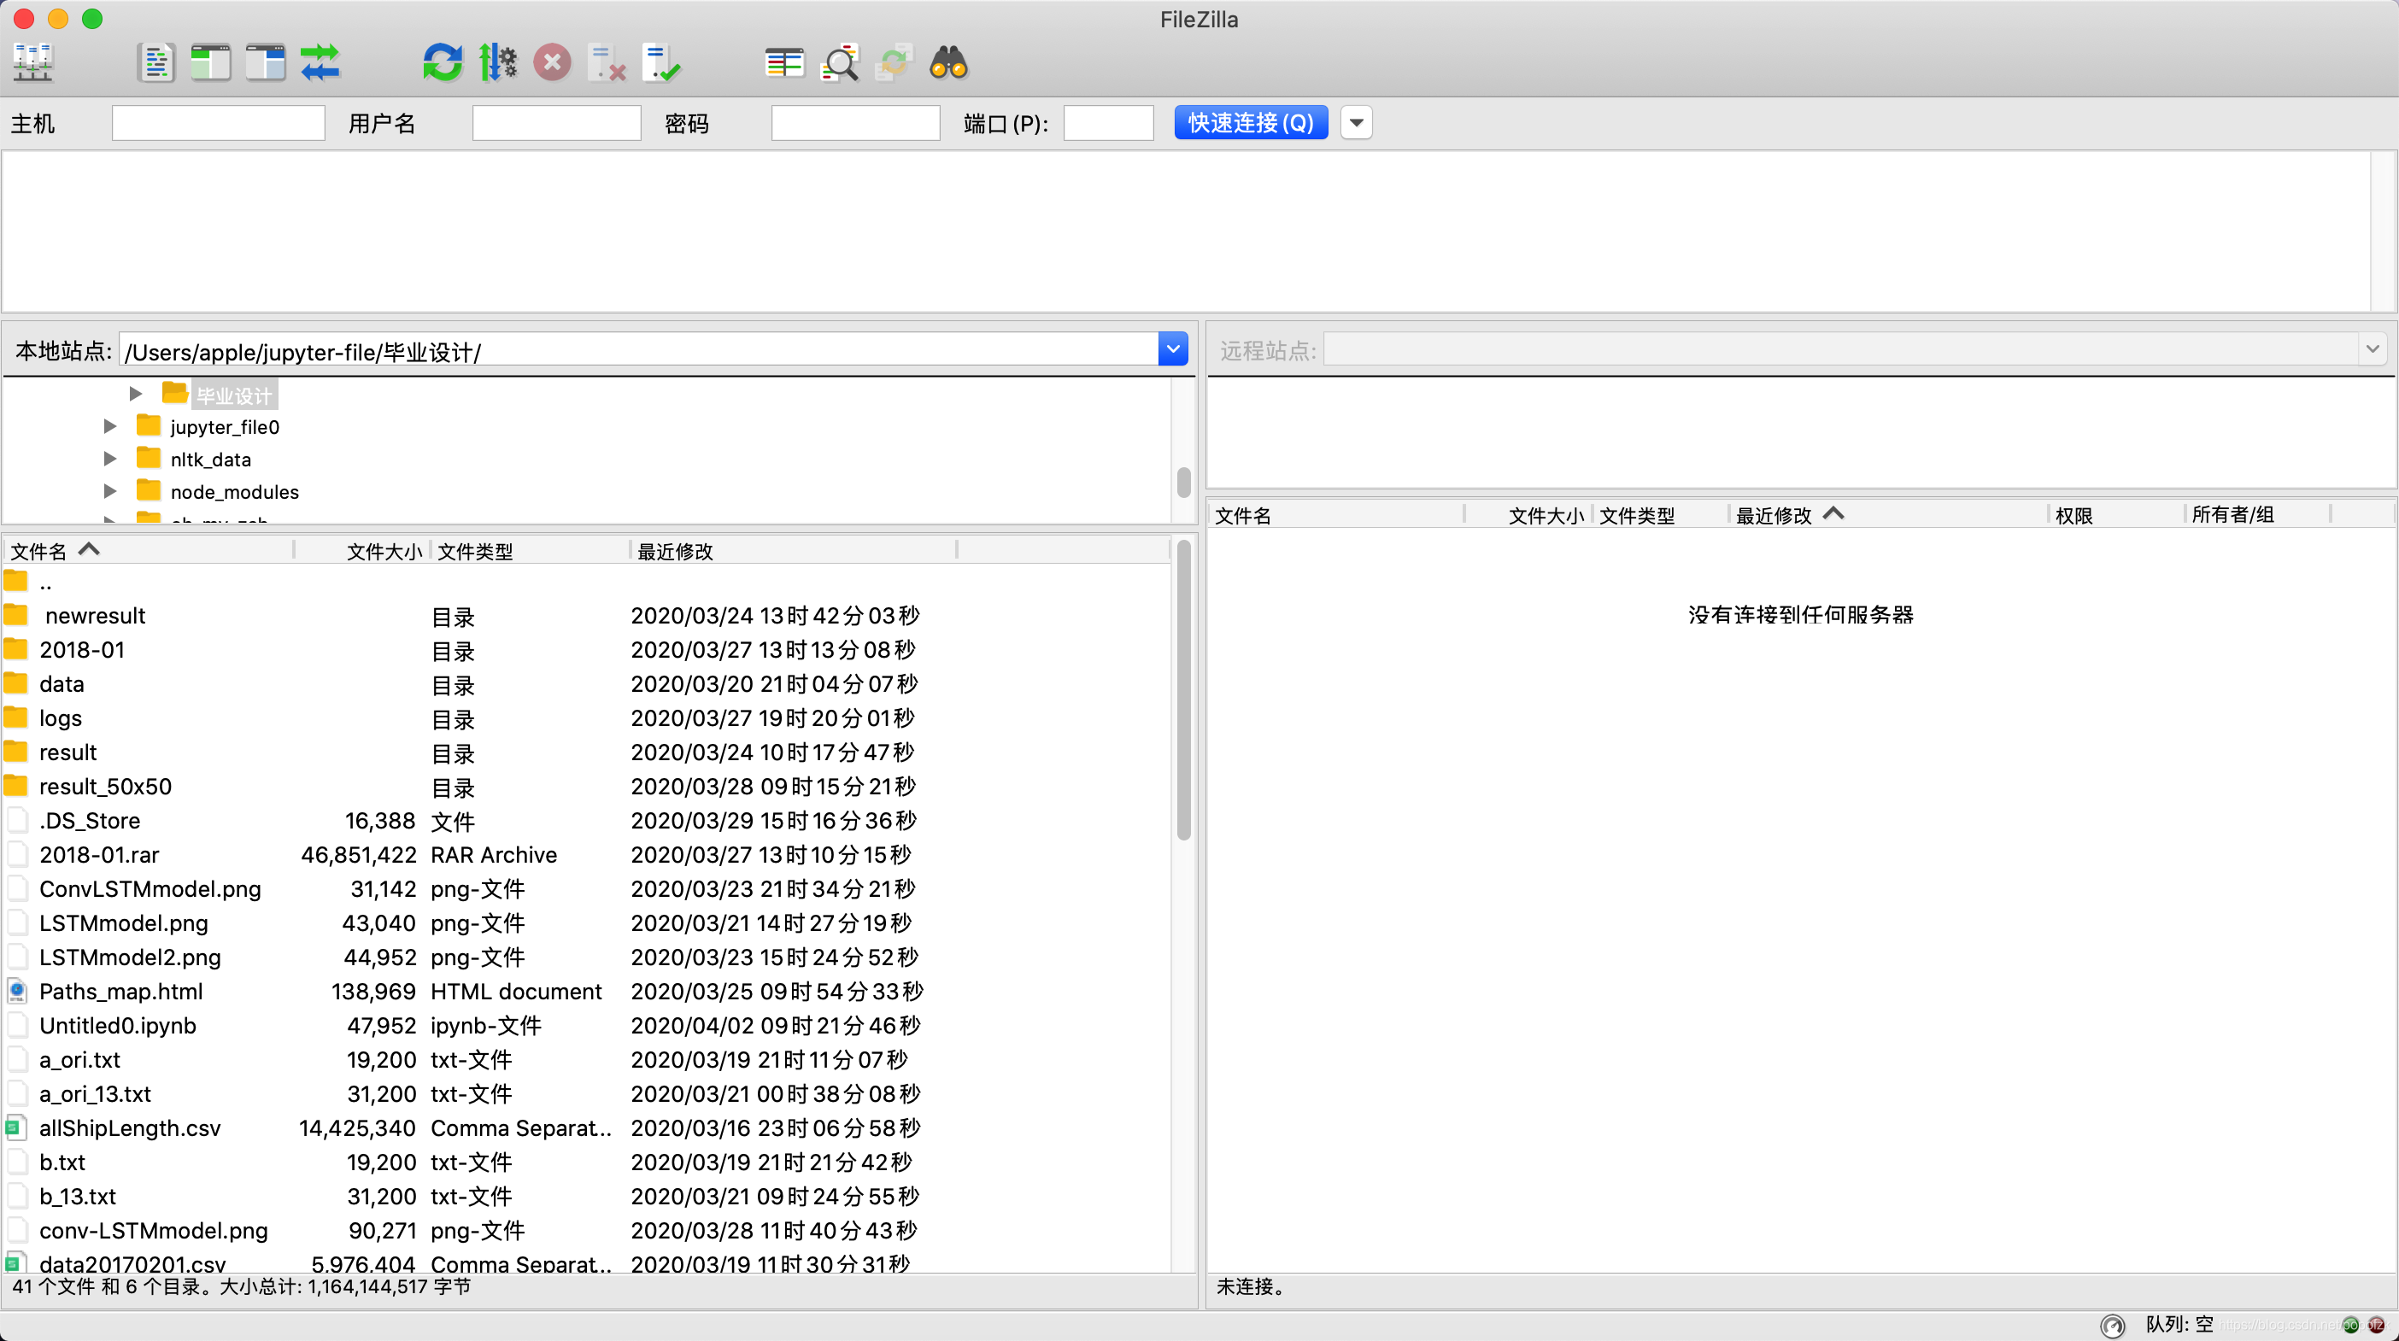Open local site path dropdown
The height and width of the screenshot is (1341, 2399).
pyautogui.click(x=1172, y=350)
